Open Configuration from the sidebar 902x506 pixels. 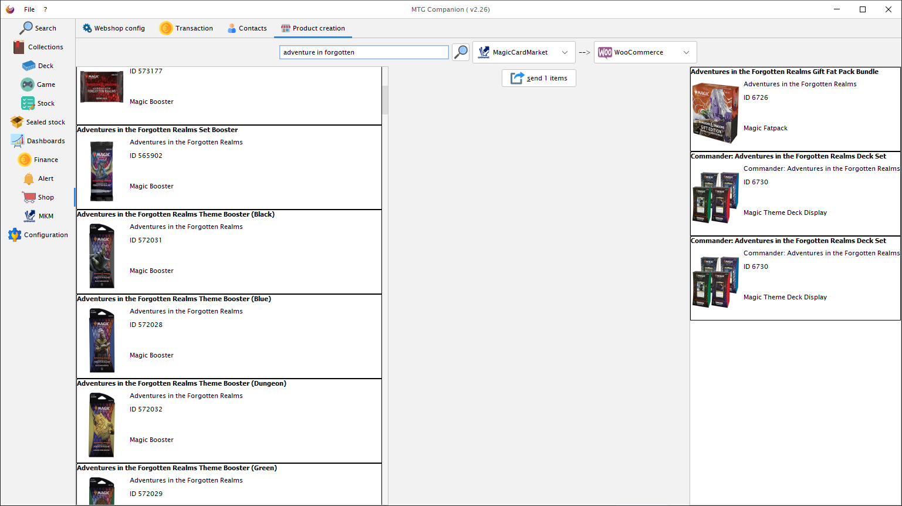[38, 235]
